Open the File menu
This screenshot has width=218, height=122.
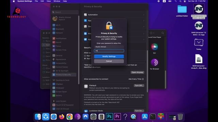(36, 1)
